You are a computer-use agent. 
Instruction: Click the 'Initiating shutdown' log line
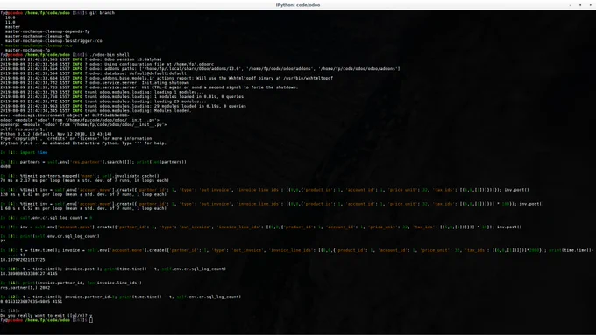[x=95, y=83]
